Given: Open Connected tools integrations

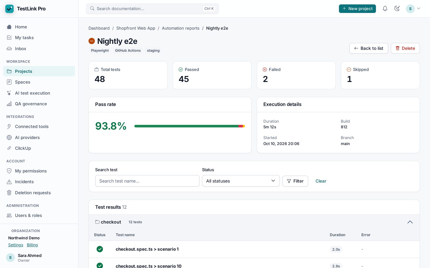Looking at the screenshot, I should point(39,126).
